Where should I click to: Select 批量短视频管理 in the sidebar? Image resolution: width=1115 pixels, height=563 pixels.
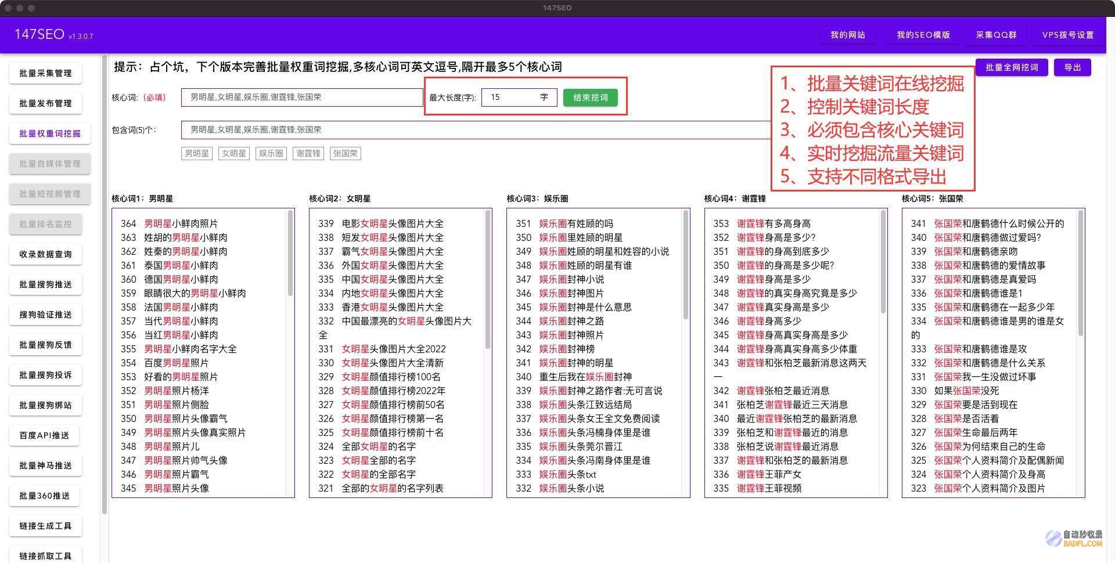click(50, 194)
